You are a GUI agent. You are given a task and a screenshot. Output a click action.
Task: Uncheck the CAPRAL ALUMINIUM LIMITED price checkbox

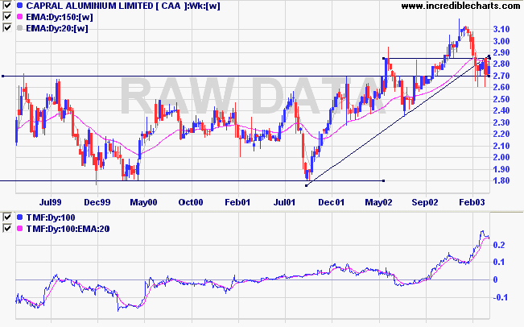pyautogui.click(x=7, y=6)
